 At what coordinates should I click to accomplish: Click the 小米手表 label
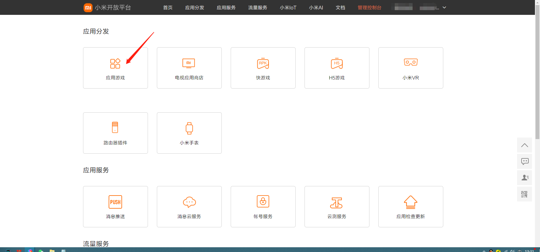(x=189, y=143)
